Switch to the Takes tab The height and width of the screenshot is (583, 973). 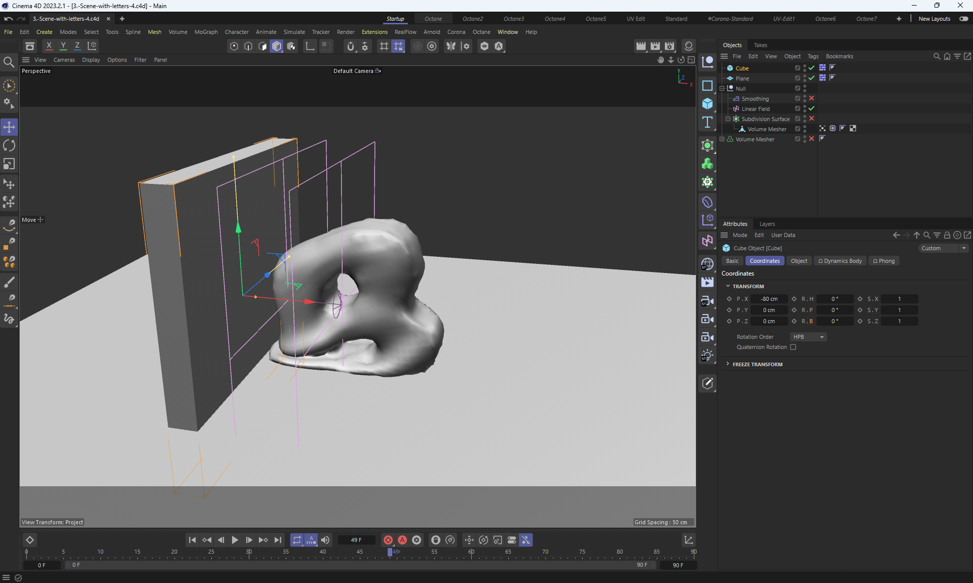click(760, 45)
